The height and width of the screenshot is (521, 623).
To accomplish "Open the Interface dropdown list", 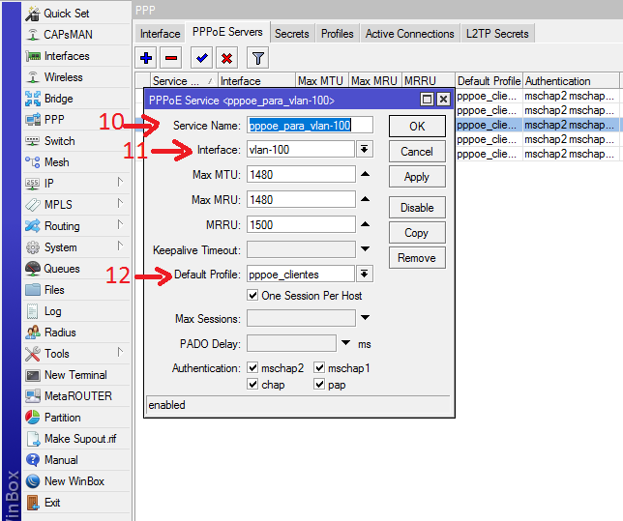I will click(x=365, y=149).
